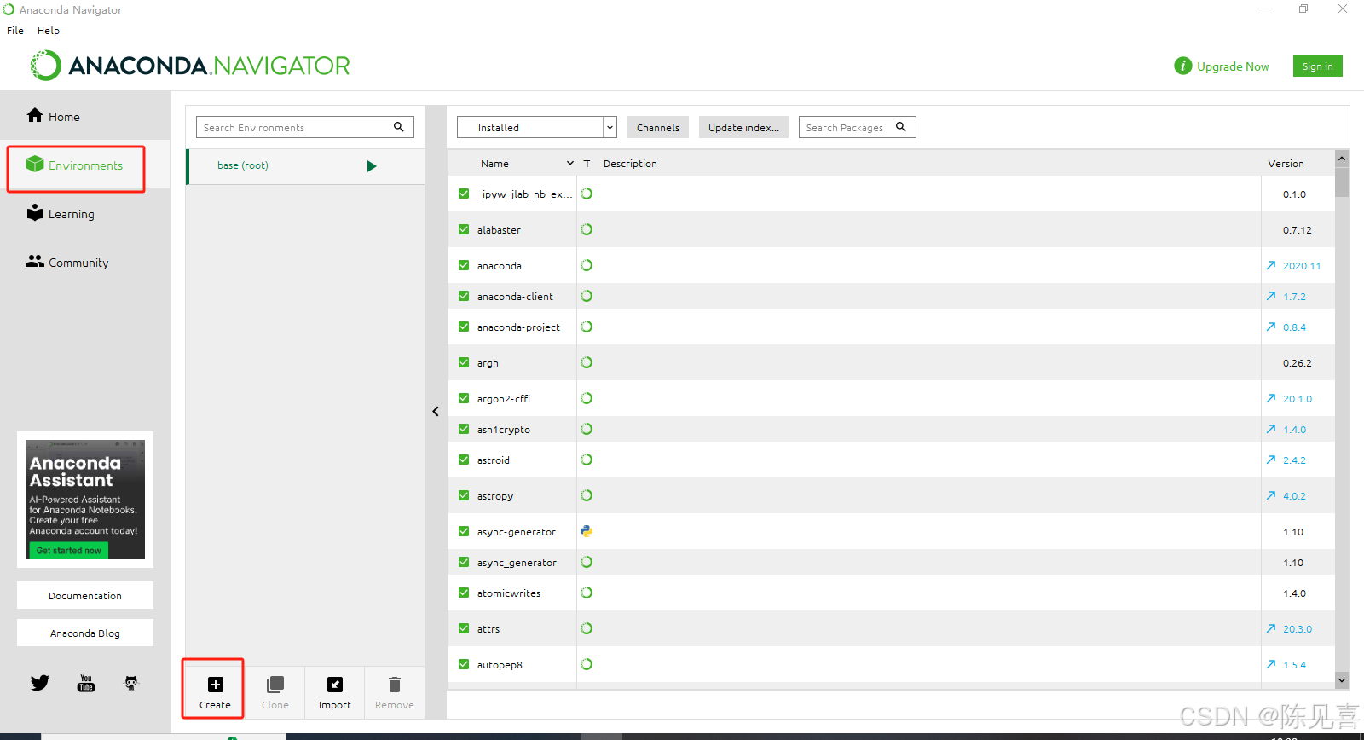Click the Import environment icon
Screen dimensions: 1364x740
(335, 685)
